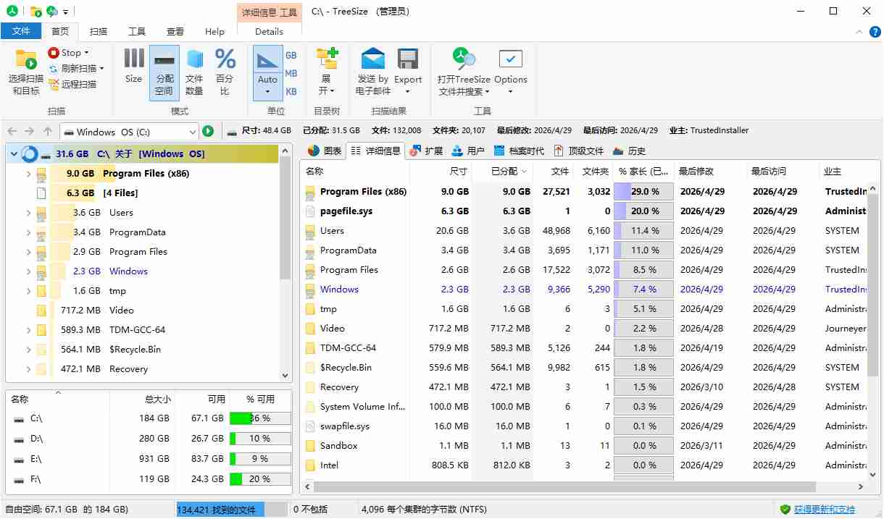The image size is (884, 519).
Task: Click the green start scan button beside the drive box
Action: pos(208,131)
